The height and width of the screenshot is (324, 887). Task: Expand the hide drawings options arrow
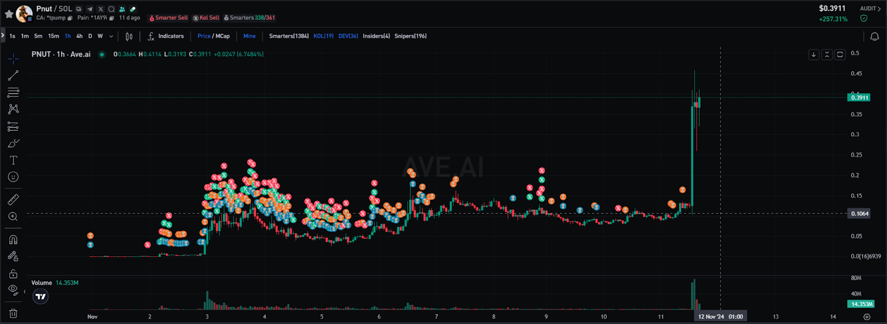pyautogui.click(x=24, y=291)
